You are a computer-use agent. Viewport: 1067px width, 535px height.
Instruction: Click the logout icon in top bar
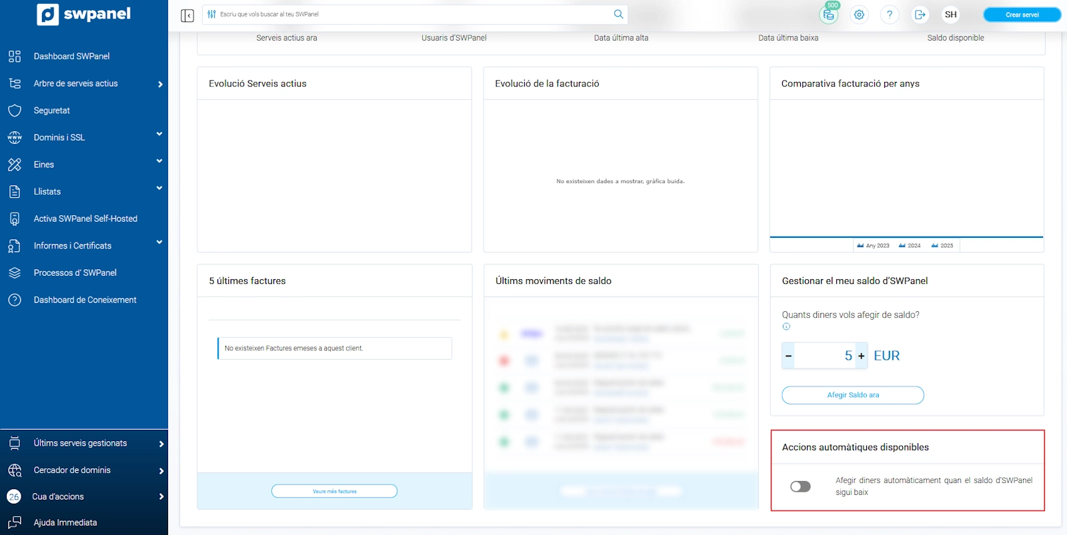[920, 15]
